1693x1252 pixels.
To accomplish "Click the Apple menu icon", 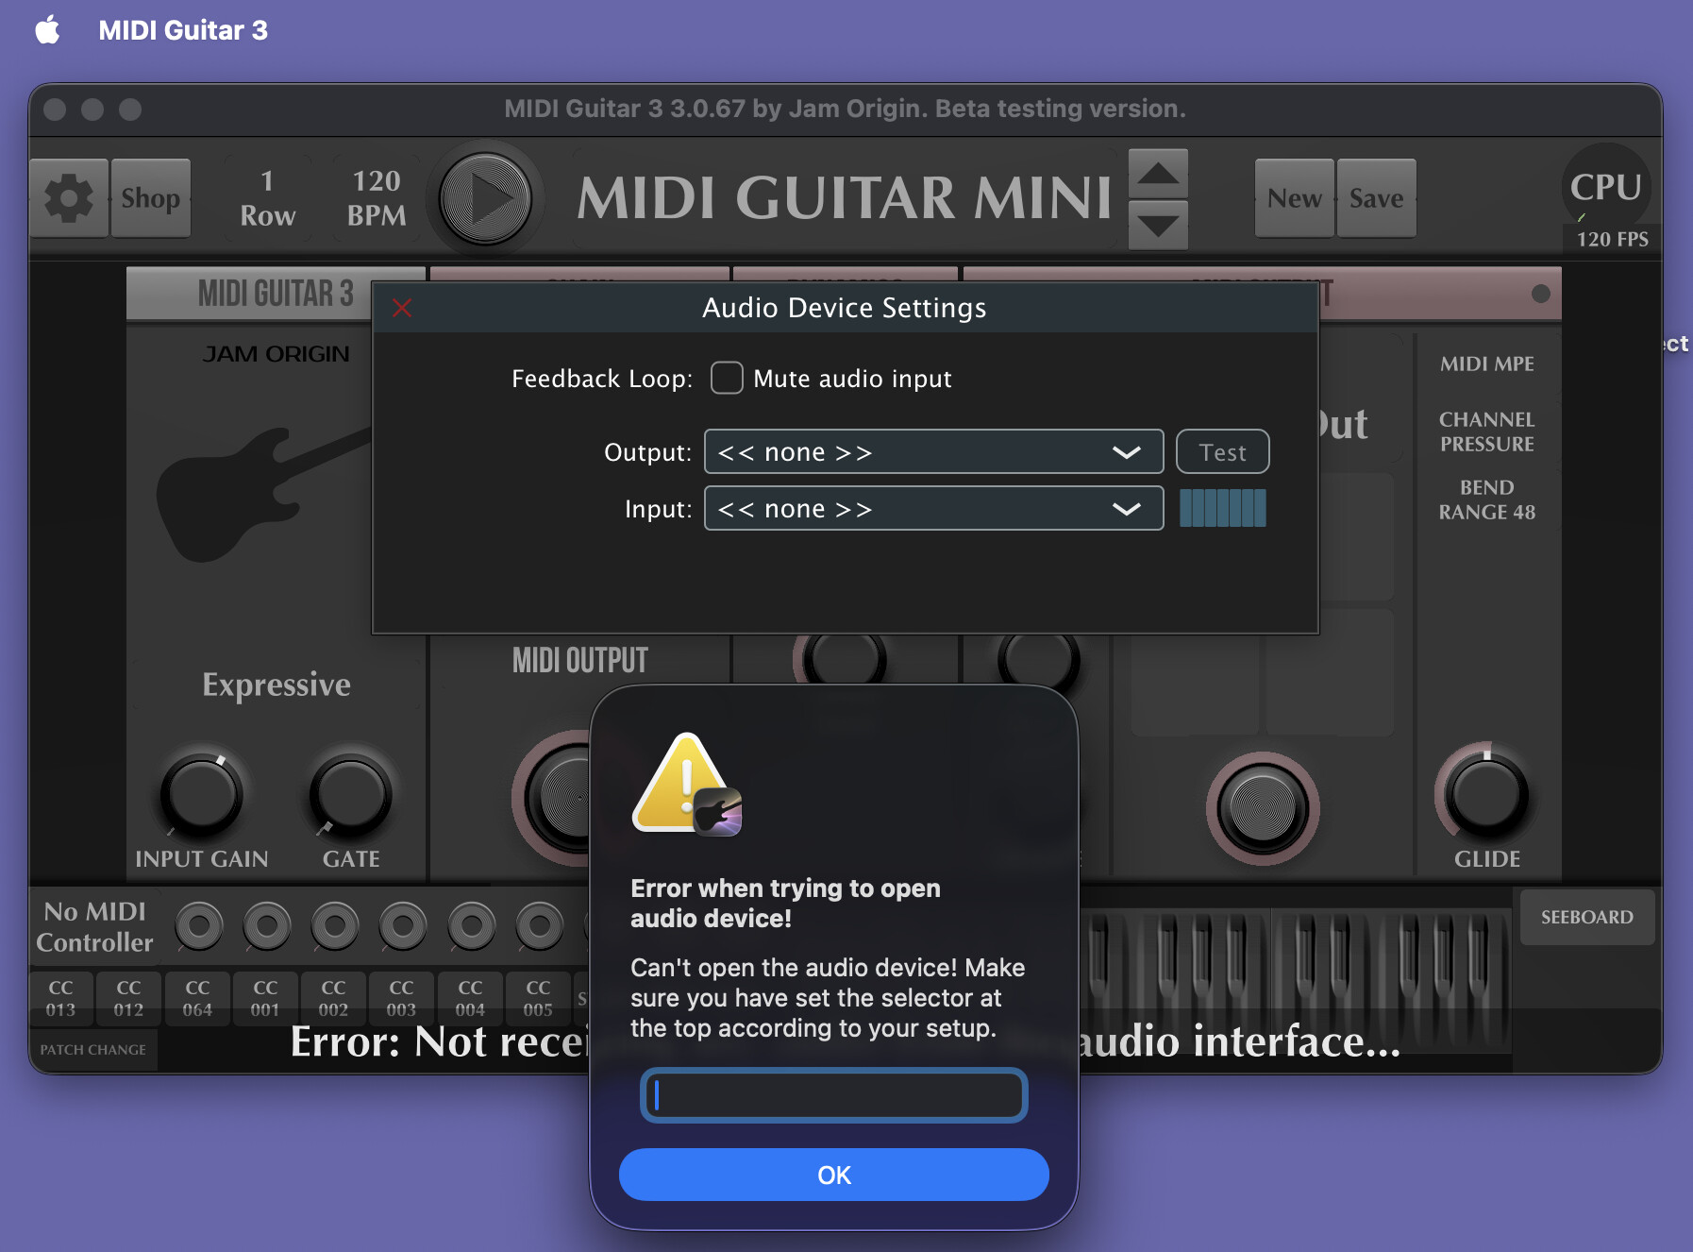I will pyautogui.click(x=47, y=30).
